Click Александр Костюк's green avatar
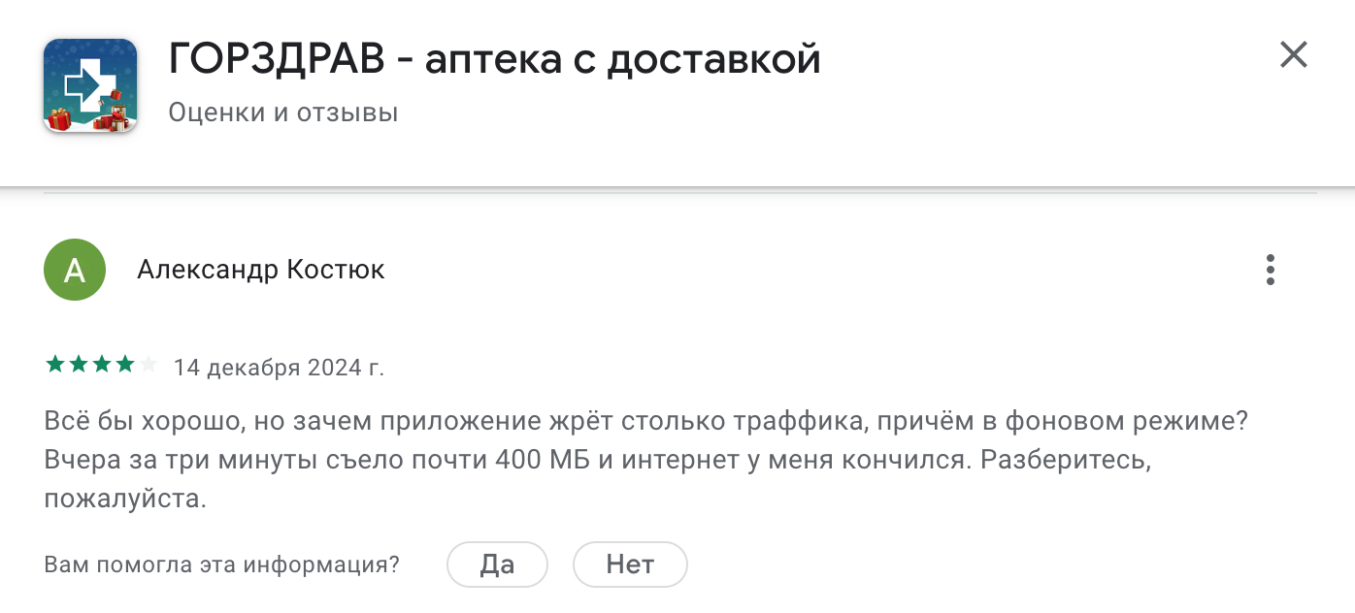1355x613 pixels. point(75,270)
